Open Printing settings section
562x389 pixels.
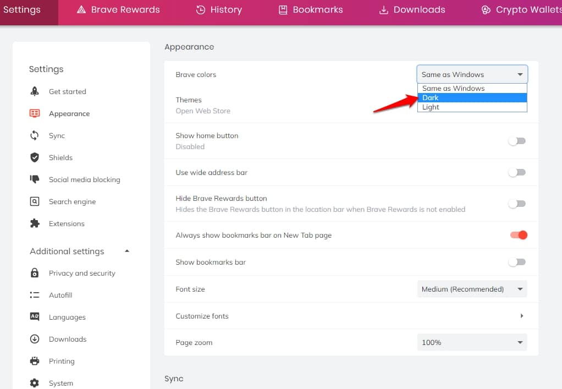click(62, 361)
